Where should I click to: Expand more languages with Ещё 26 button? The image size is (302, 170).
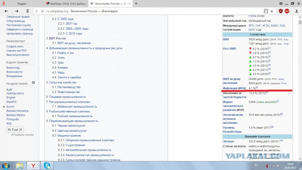[15, 129]
